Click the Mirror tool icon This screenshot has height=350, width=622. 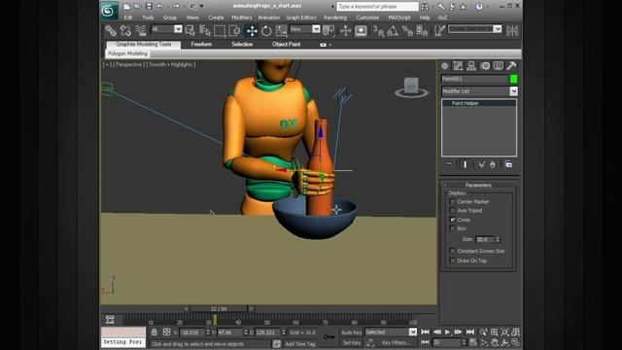pyautogui.click(x=512, y=30)
